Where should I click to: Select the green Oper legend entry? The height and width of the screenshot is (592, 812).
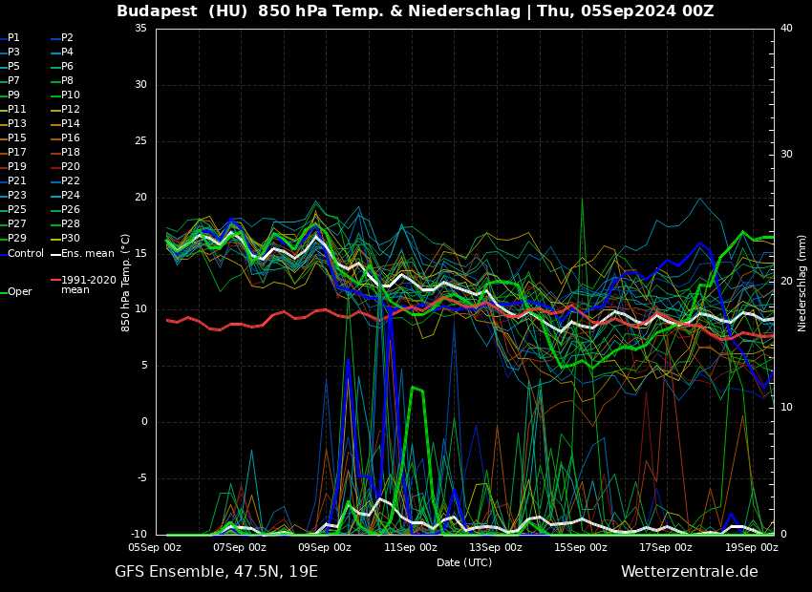19,292
